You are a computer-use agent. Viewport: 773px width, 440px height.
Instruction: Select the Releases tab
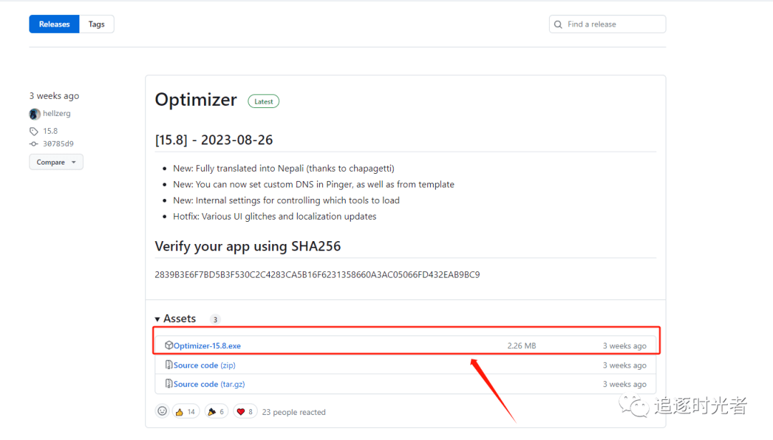point(54,24)
